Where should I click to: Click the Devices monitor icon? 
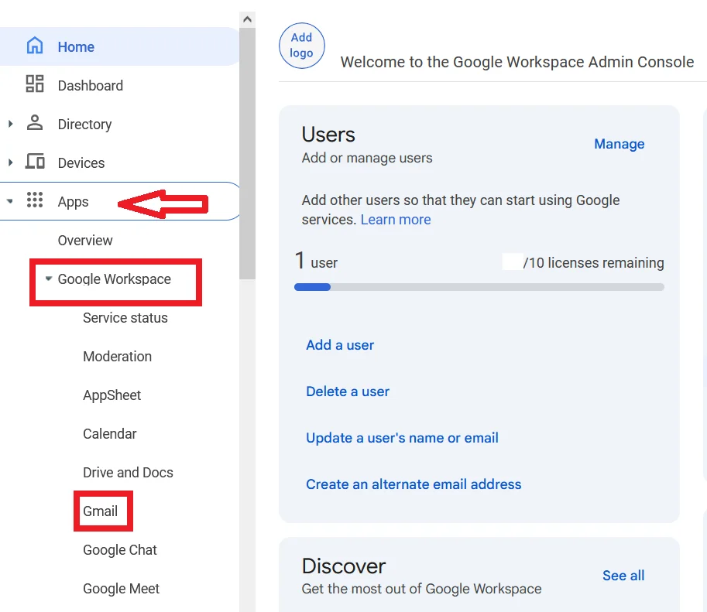point(35,162)
